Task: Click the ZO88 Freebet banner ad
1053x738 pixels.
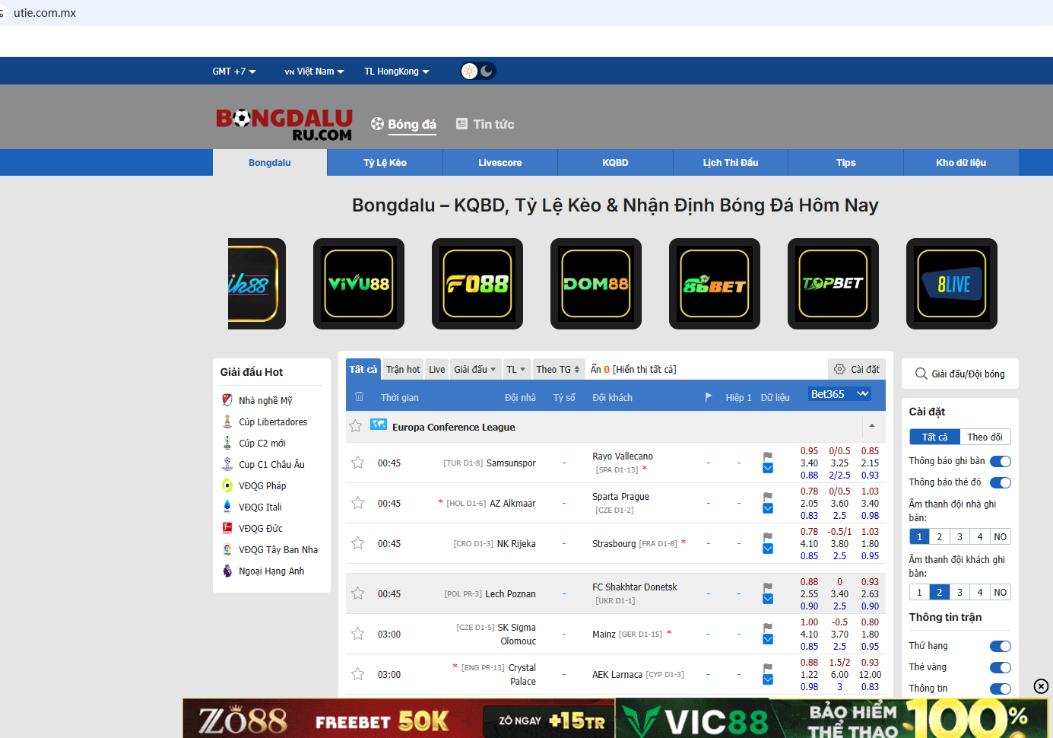Action: pyautogui.click(x=399, y=719)
